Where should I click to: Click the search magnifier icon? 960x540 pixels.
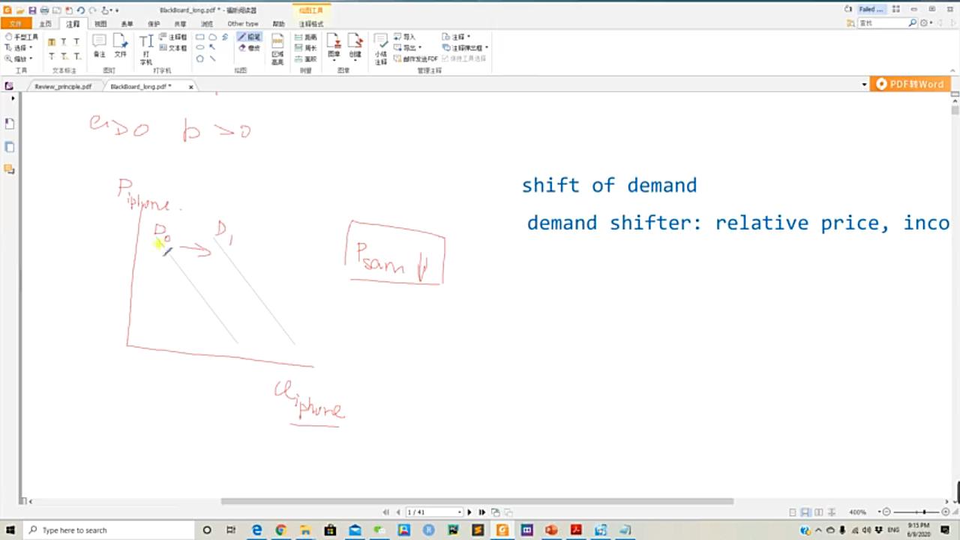pyautogui.click(x=913, y=23)
